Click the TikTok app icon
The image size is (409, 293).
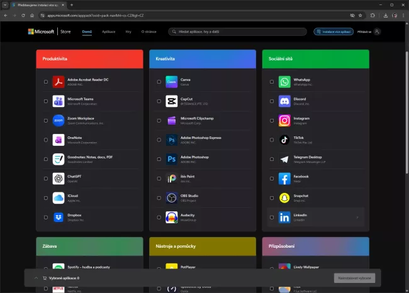(284, 140)
